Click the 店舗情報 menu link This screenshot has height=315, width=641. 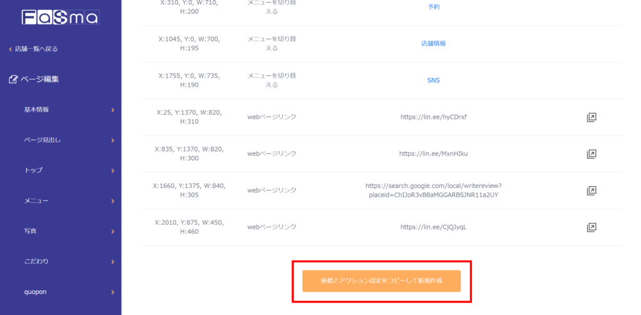[x=433, y=44]
